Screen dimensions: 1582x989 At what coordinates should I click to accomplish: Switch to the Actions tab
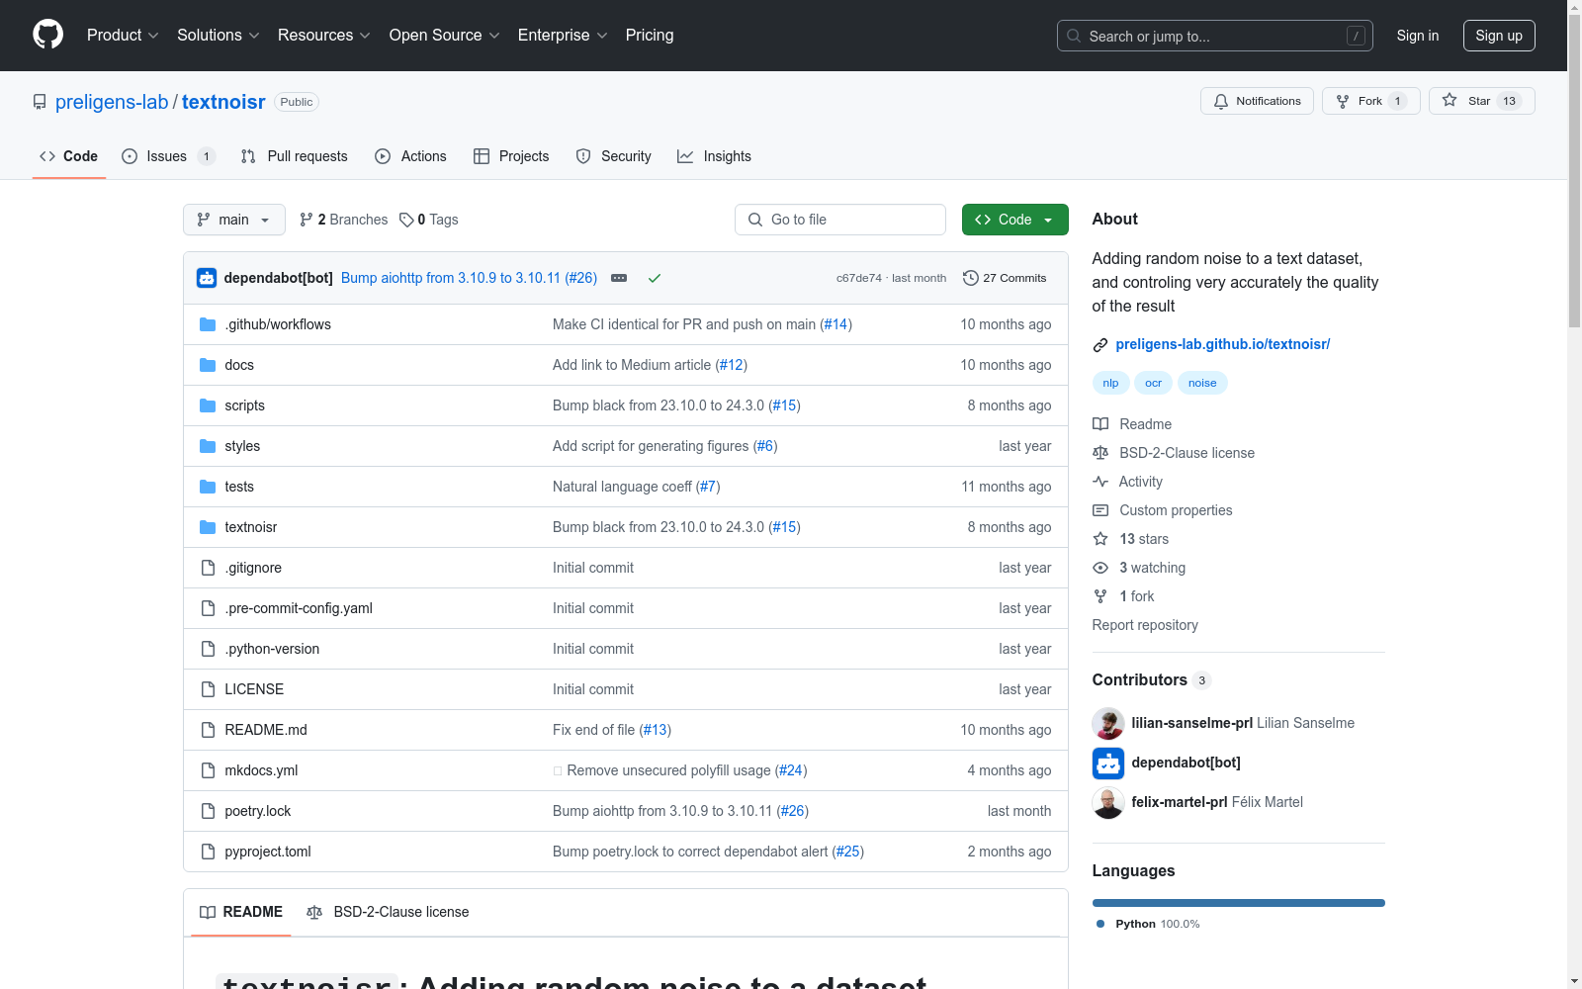[x=410, y=156]
